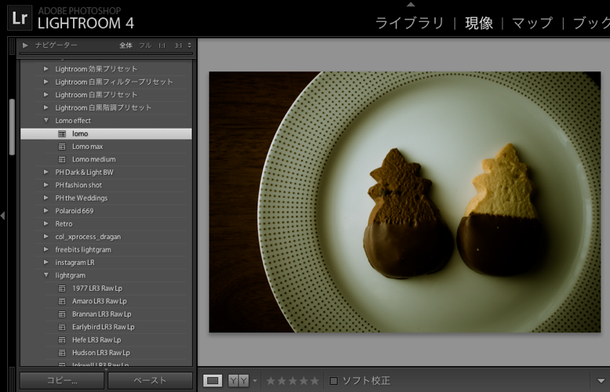Expand Lightroom 効果プリセット folder

pyautogui.click(x=46, y=69)
